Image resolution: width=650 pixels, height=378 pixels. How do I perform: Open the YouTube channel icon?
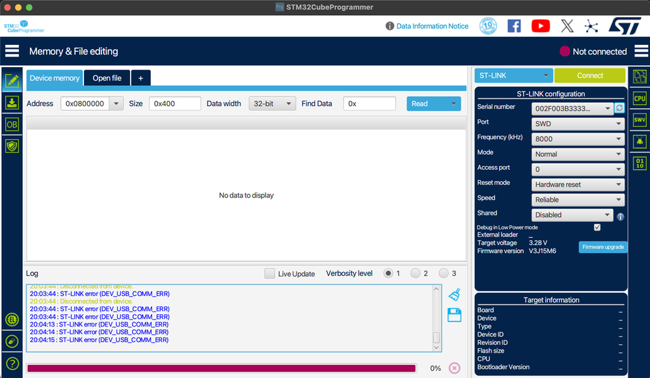coord(541,26)
